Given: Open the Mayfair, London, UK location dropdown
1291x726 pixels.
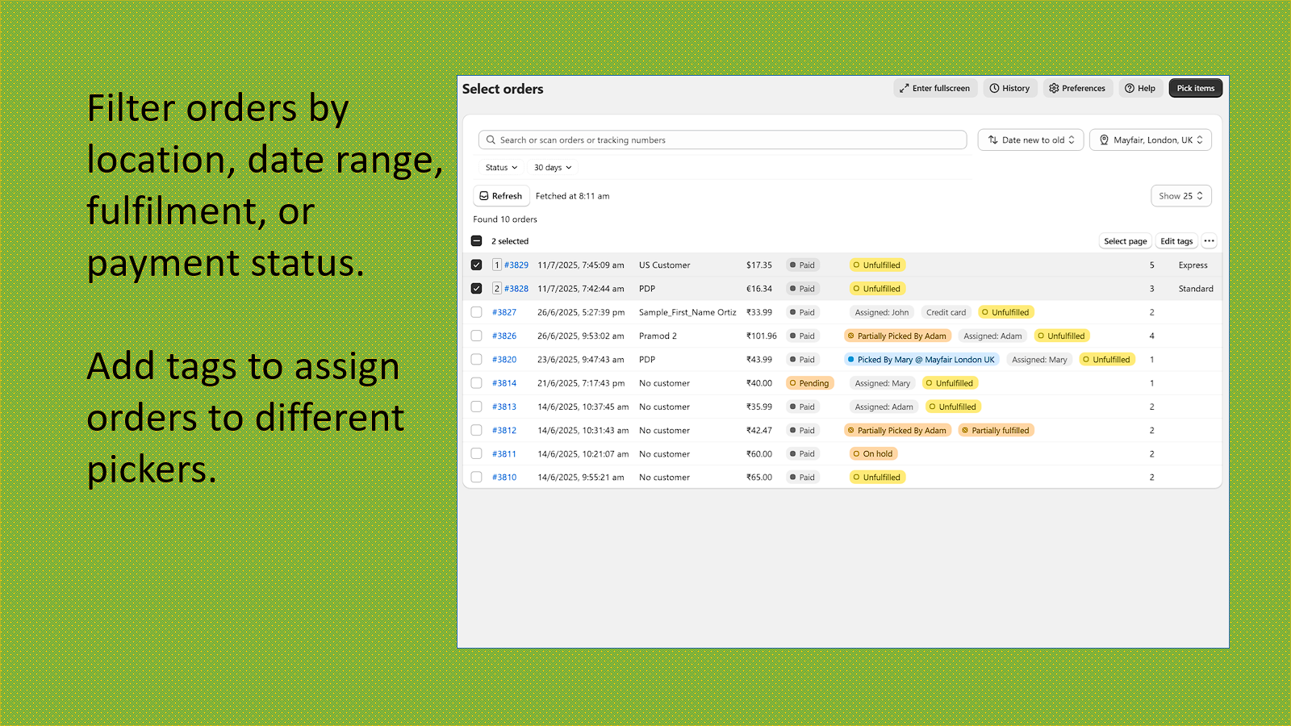Looking at the screenshot, I should 1151,140.
